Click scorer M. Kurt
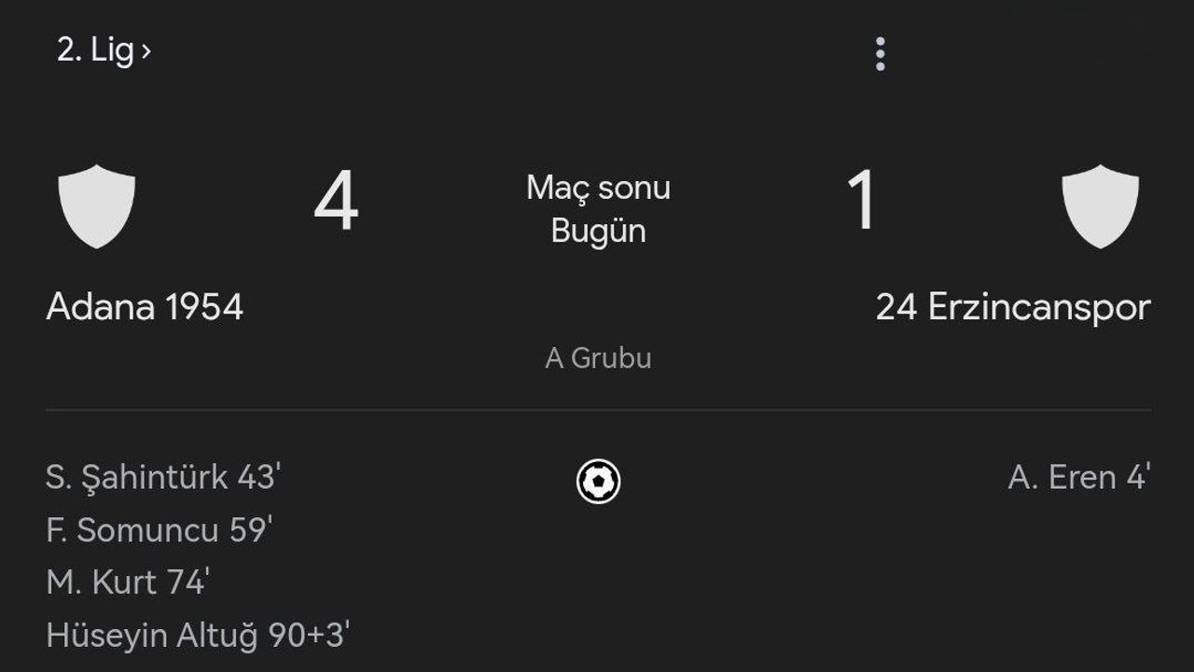Image resolution: width=1194 pixels, height=672 pixels. (x=101, y=582)
